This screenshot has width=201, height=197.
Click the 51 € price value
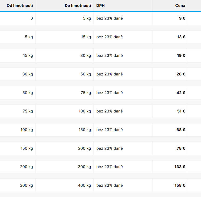pos(181,111)
